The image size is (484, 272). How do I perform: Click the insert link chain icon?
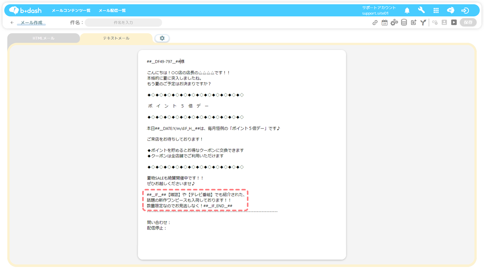(x=375, y=23)
